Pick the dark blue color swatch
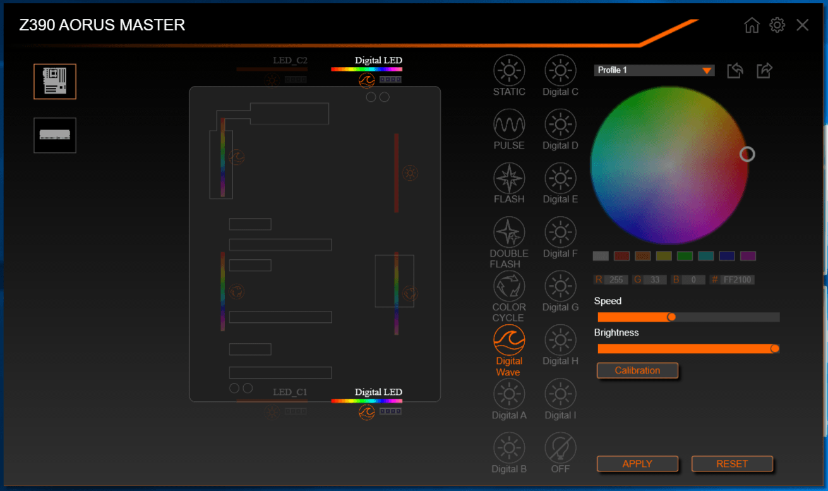 tap(727, 256)
